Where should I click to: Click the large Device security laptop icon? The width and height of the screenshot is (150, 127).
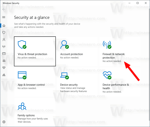tap(64, 76)
